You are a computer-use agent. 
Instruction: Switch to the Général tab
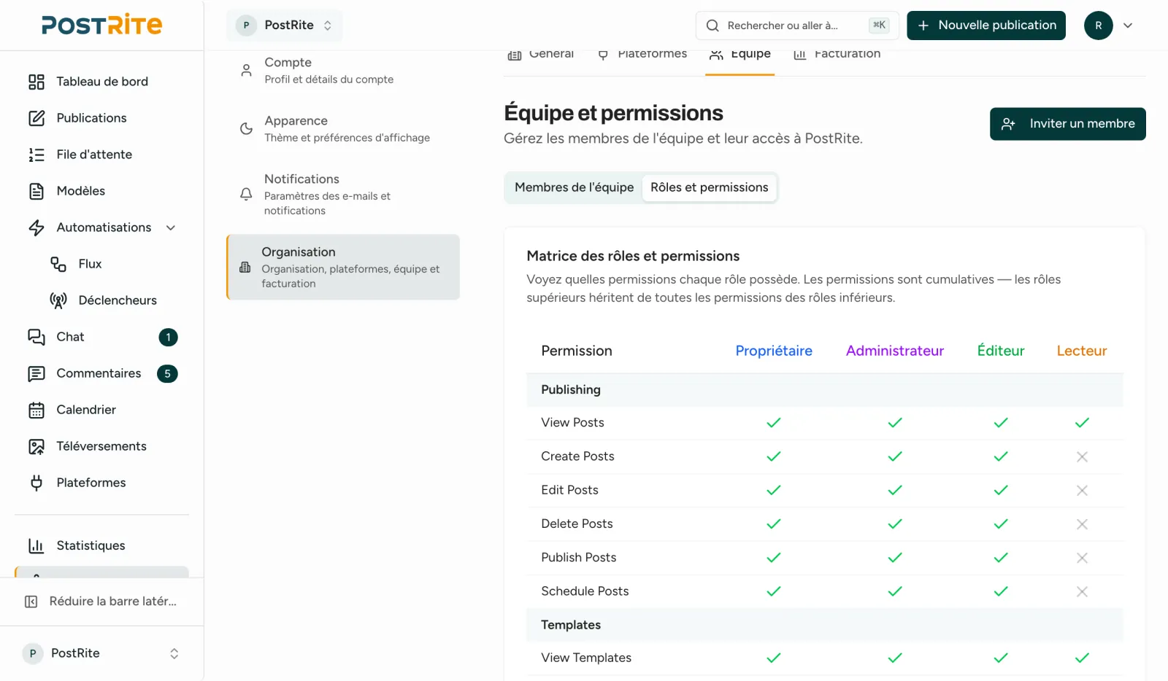[541, 54]
